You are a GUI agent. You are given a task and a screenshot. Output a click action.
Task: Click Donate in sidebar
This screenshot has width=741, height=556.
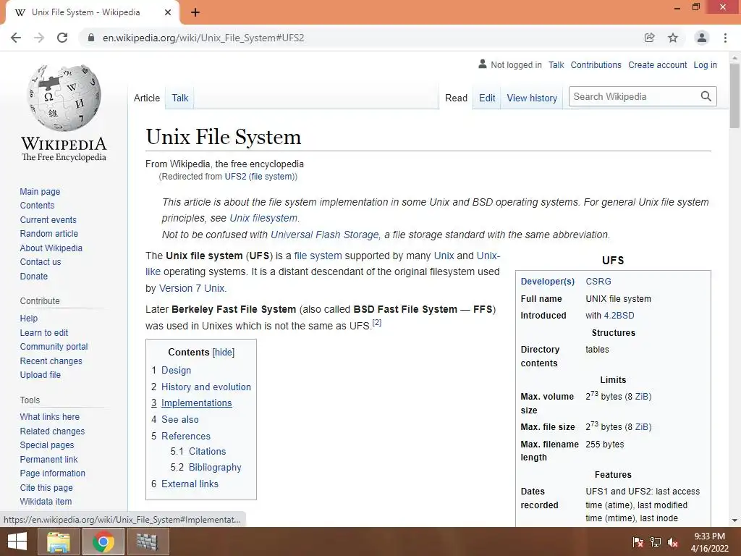click(33, 276)
